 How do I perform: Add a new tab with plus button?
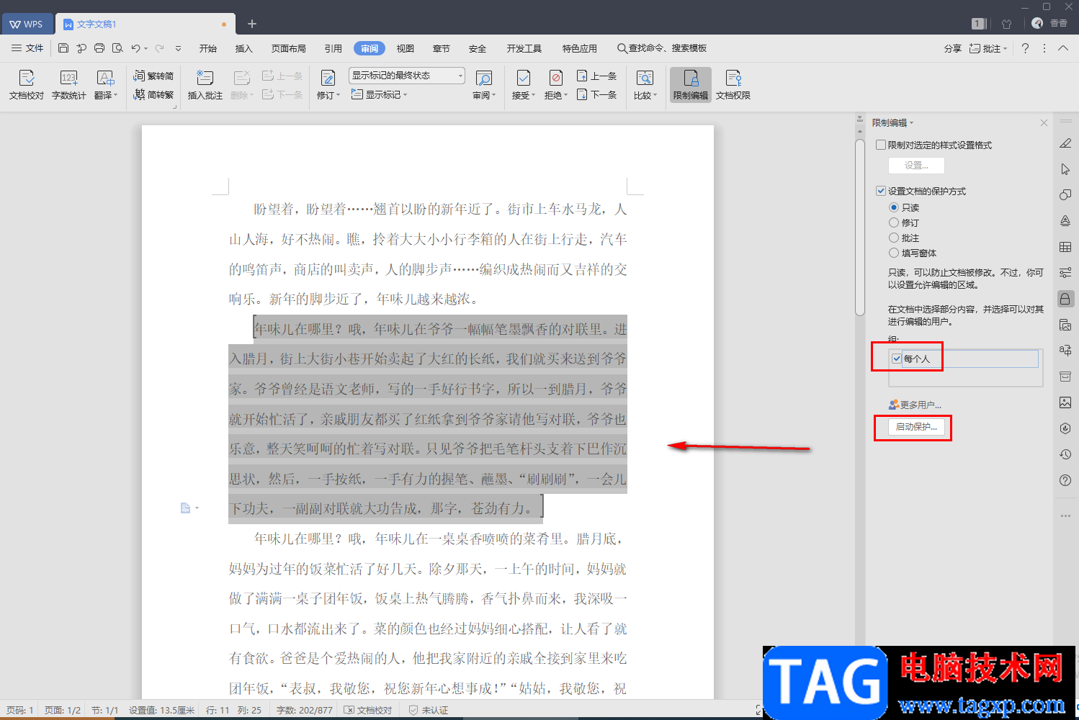tap(252, 24)
